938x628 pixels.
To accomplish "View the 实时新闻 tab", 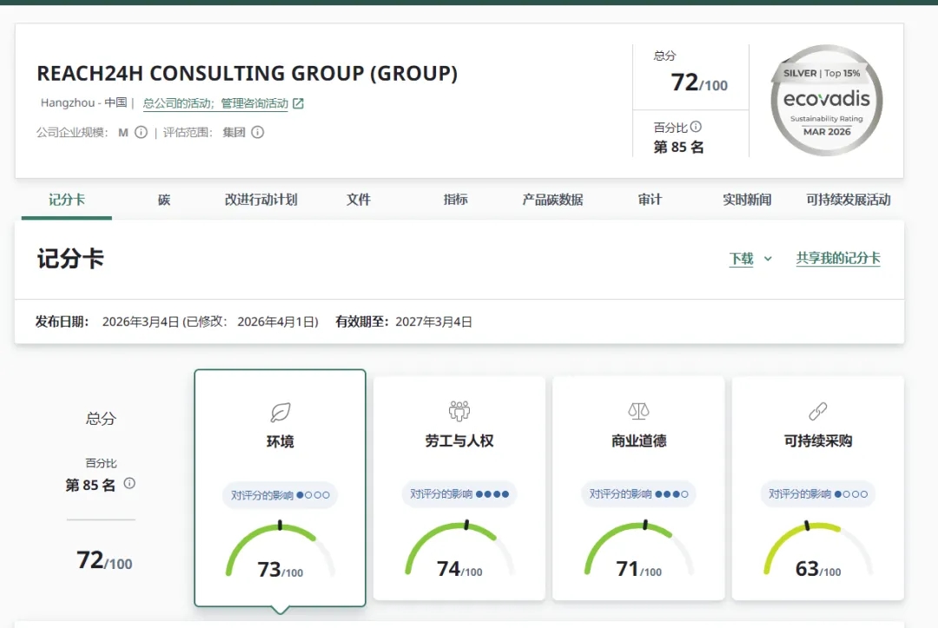I will [x=747, y=200].
